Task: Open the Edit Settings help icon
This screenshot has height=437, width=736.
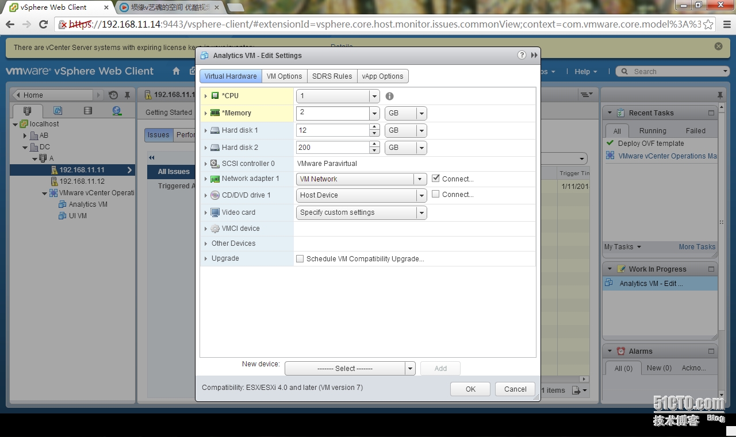Action: (x=522, y=55)
